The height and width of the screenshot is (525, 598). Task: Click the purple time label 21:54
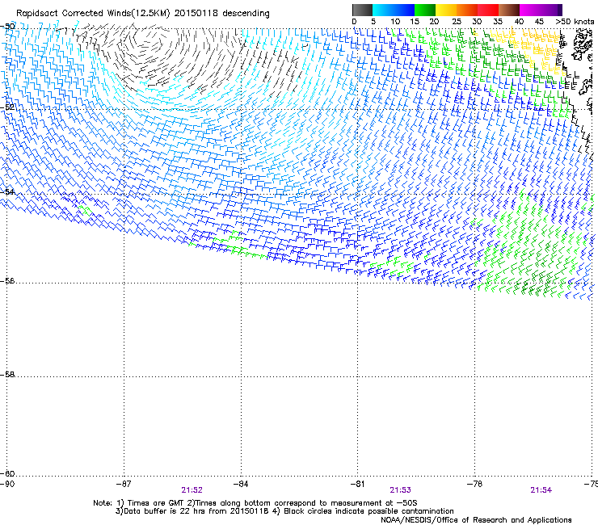pyautogui.click(x=541, y=490)
